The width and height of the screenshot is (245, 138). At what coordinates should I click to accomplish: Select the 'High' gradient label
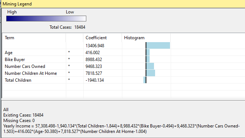pyautogui.click(x=12, y=12)
